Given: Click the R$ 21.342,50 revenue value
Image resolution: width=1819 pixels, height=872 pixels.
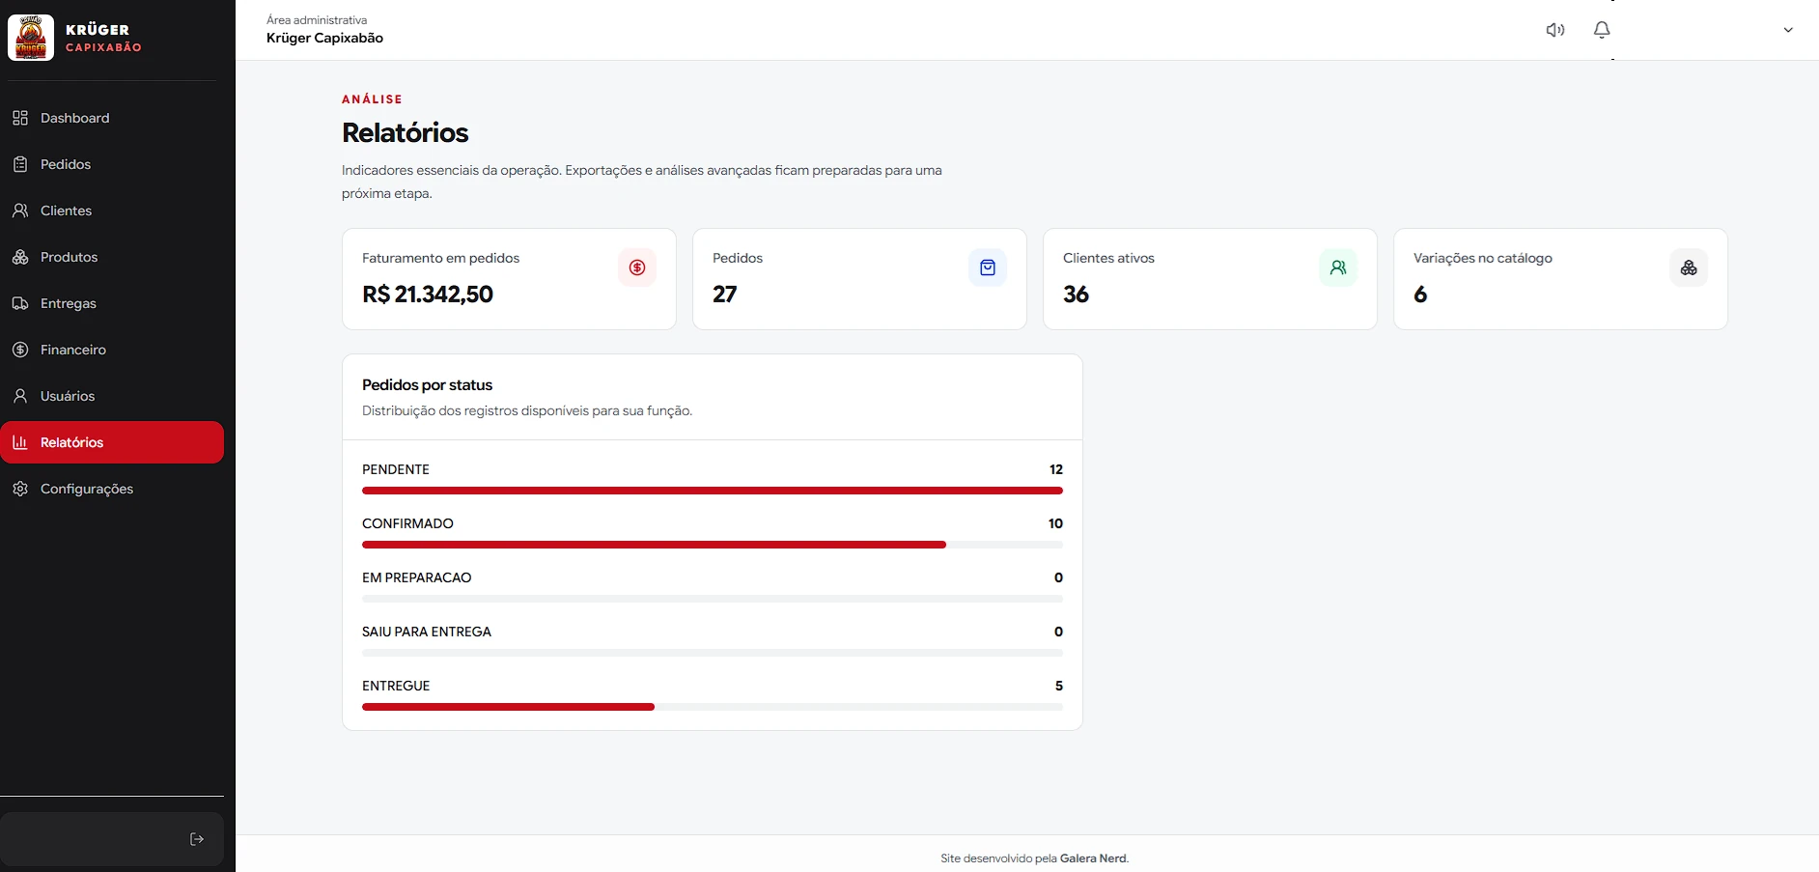Looking at the screenshot, I should tap(428, 295).
